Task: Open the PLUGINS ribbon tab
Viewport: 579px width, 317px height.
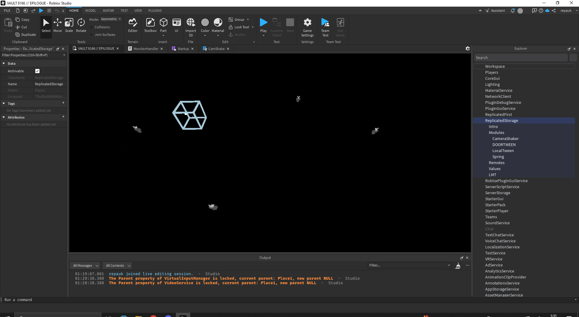Action: pyautogui.click(x=155, y=11)
